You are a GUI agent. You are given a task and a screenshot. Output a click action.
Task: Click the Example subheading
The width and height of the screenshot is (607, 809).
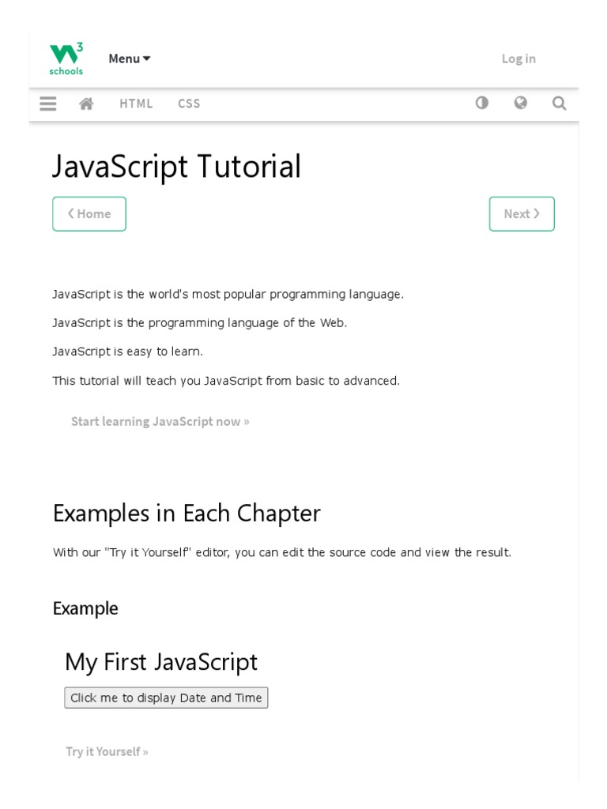(x=85, y=608)
